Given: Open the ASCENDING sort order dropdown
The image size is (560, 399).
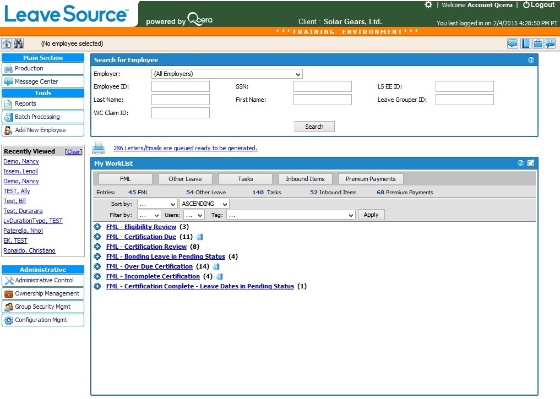Looking at the screenshot, I should [x=204, y=204].
